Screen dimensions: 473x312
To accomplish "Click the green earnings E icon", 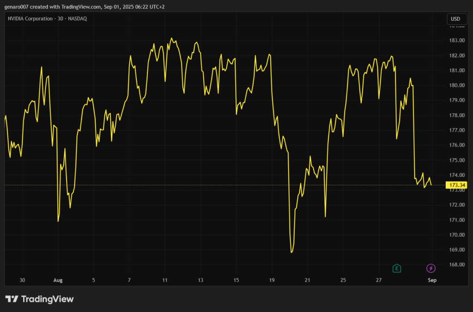I will pos(396,268).
